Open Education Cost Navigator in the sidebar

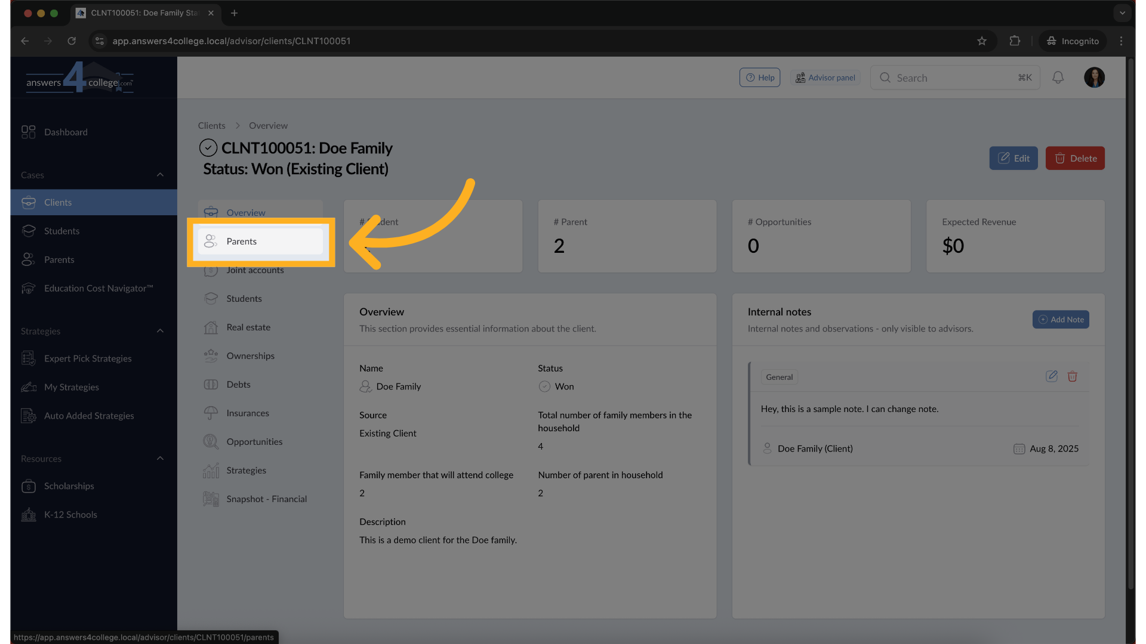pos(98,289)
